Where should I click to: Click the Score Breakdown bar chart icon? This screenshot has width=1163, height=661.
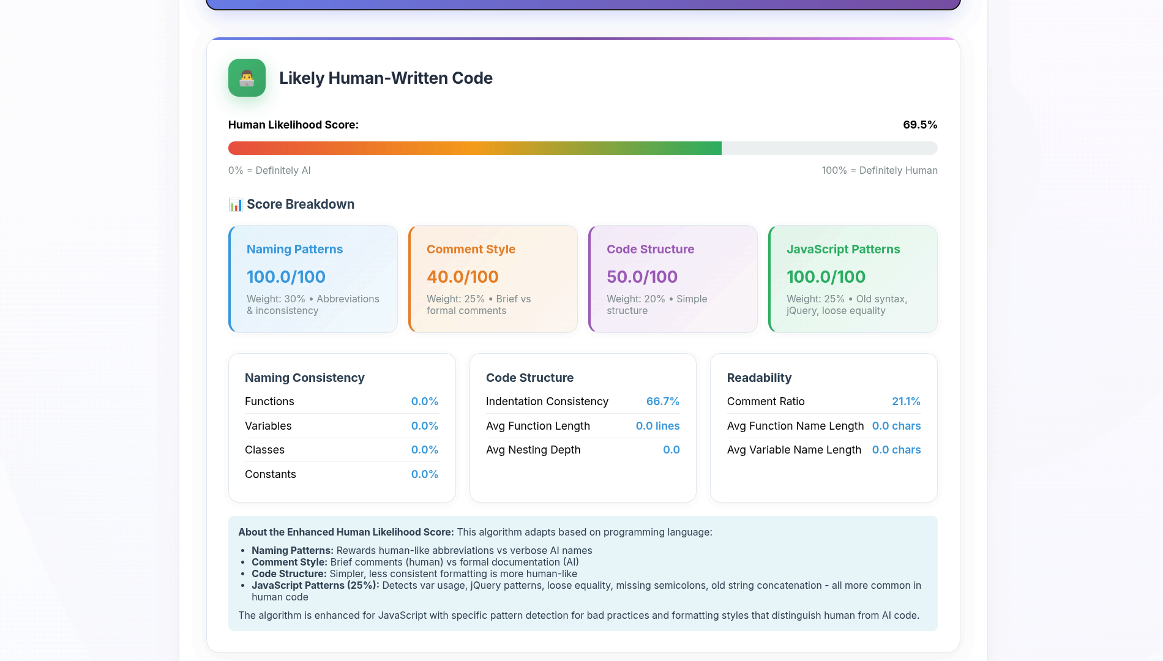tap(235, 204)
